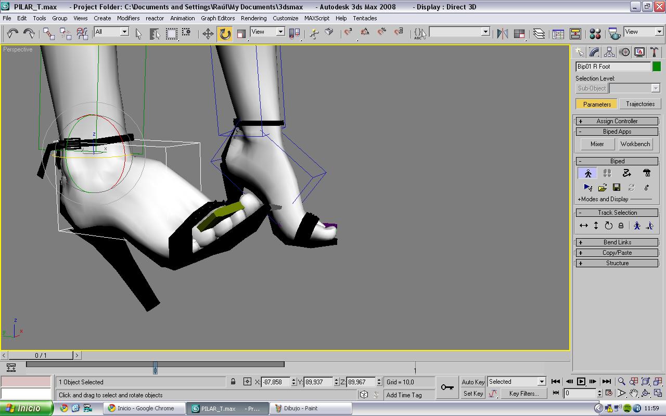This screenshot has width=666, height=416.
Task: Toggle Absolute/Offset transform type-in mode
Action: (x=247, y=382)
